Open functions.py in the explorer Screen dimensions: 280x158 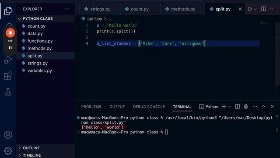tap(40, 41)
